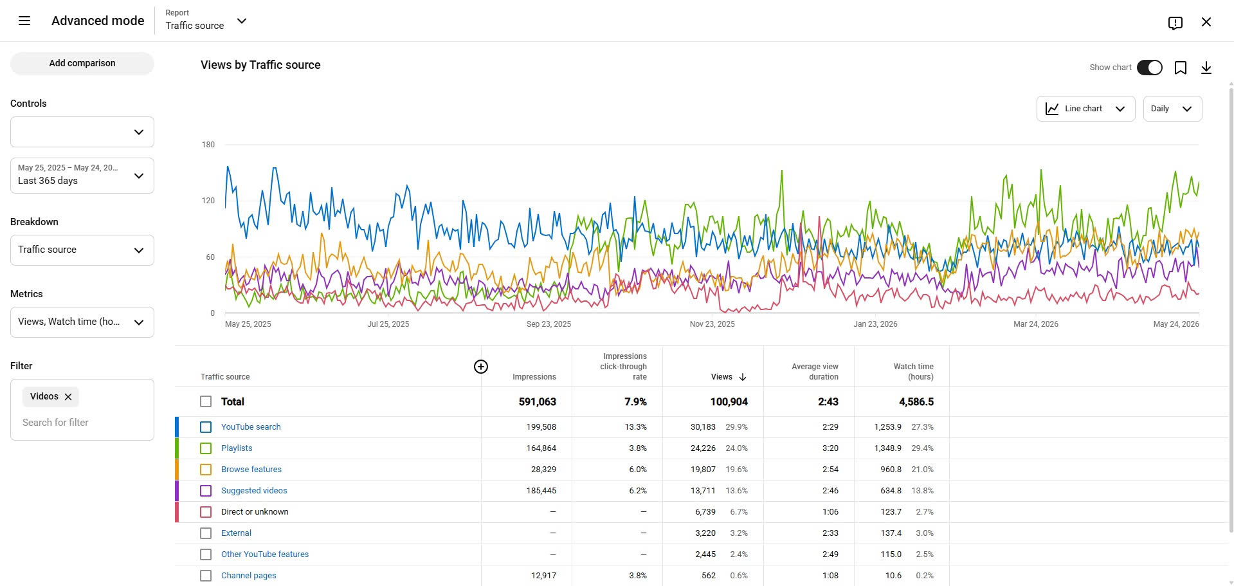The image size is (1234, 586).
Task: Remove the Videos filter chip
Action: tap(68, 397)
